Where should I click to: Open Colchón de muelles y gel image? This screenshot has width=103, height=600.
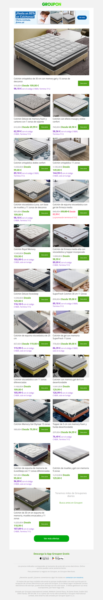pyautogui.click(x=71, y=454)
